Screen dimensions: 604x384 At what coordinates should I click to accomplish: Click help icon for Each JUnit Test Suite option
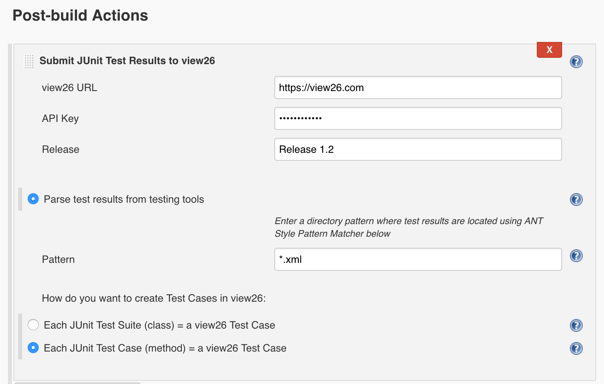pos(576,325)
